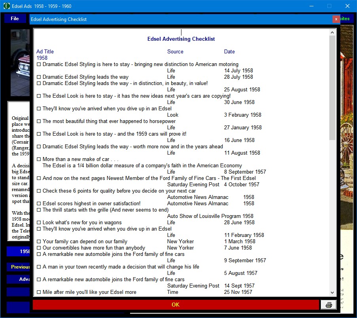
Task: Check 'A man in your town recently made a decision'
Action: (x=39, y=267)
